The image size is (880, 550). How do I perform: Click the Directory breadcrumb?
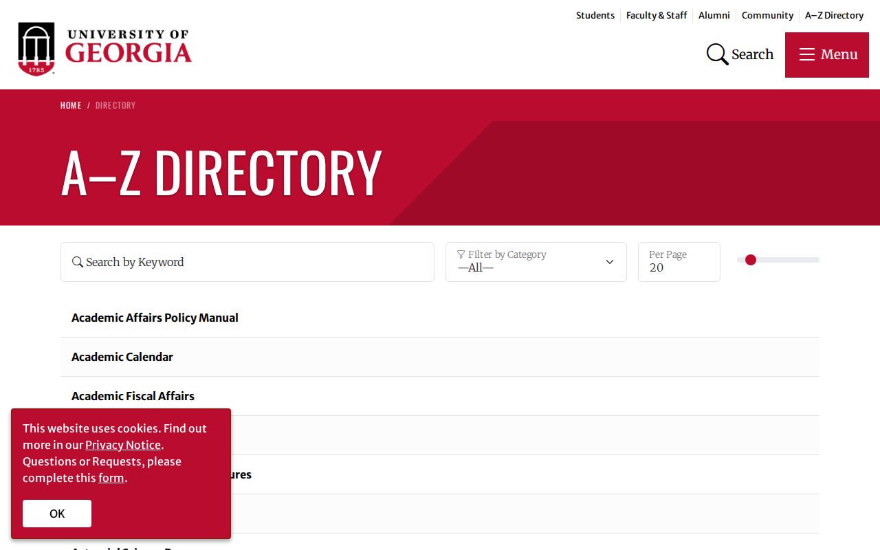(115, 105)
